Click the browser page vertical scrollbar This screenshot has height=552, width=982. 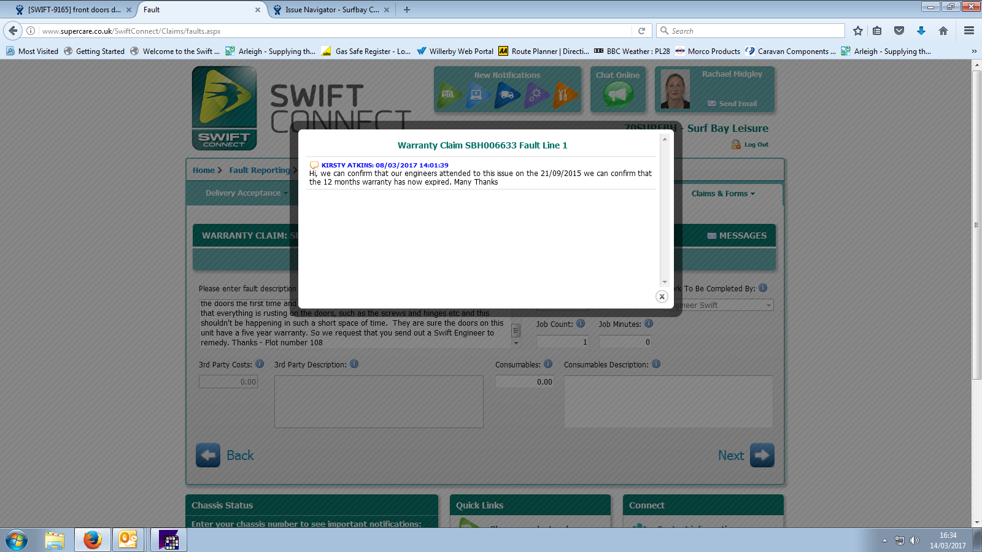coord(976,224)
